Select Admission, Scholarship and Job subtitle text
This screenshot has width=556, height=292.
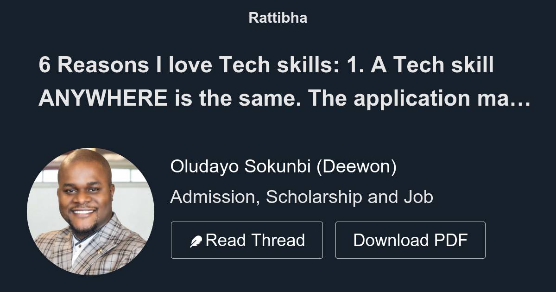303,197
